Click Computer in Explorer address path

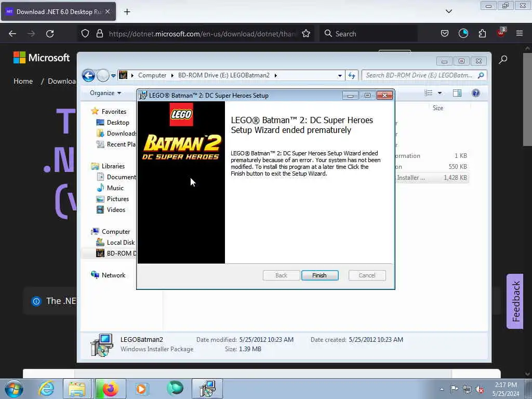click(152, 75)
